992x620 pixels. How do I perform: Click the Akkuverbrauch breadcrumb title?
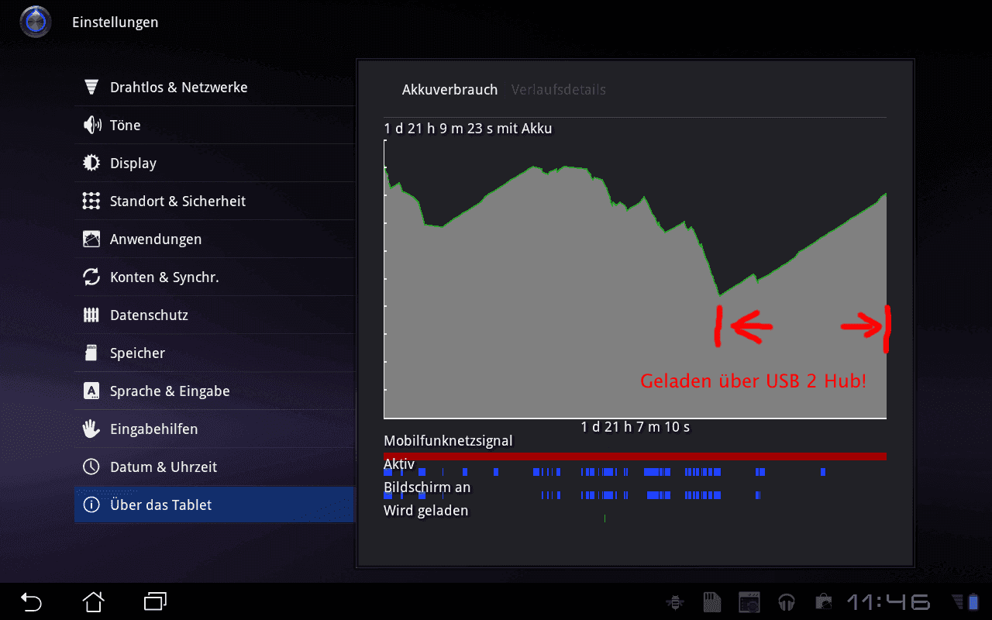point(449,90)
